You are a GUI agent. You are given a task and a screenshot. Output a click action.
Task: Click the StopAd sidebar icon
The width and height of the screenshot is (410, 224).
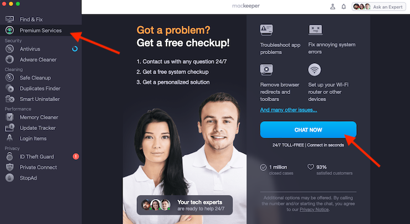[9, 178]
